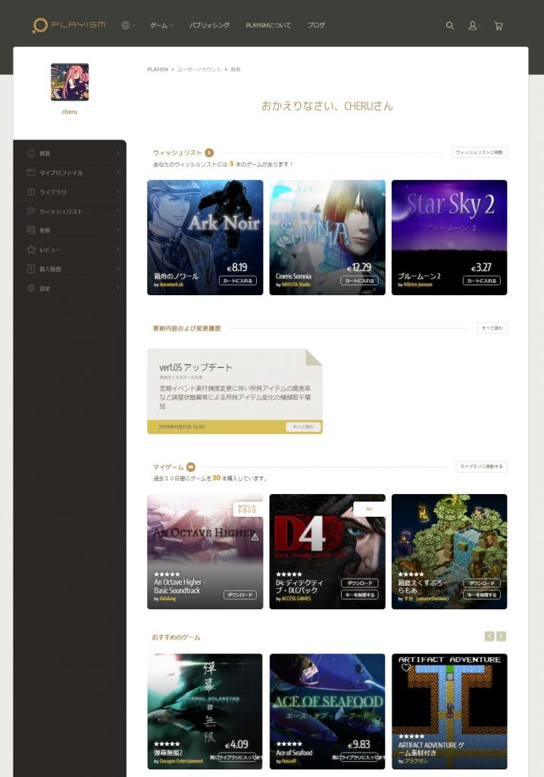Click the receipt icon beside 購入履歴

tap(31, 269)
